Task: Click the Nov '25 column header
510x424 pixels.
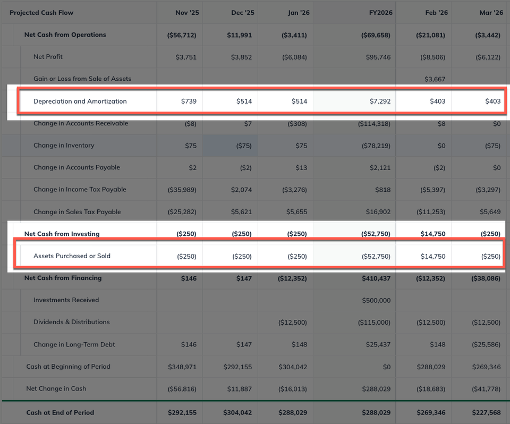Action: (x=187, y=13)
